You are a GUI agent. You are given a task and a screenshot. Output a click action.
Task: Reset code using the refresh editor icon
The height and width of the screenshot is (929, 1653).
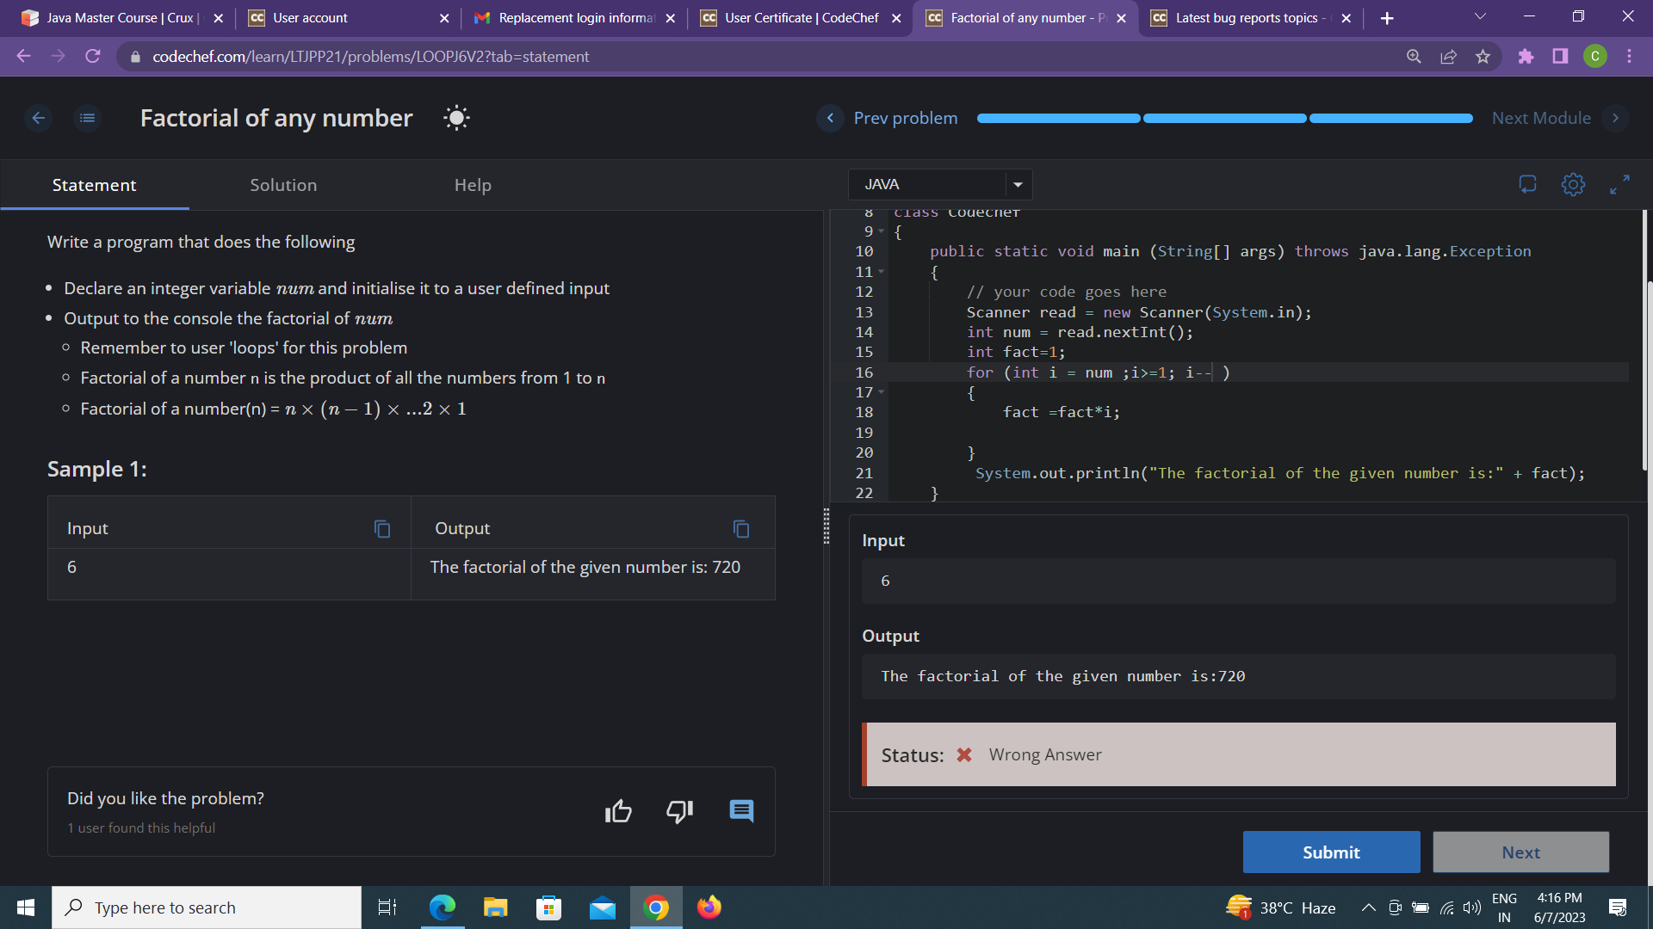pos(1527,184)
